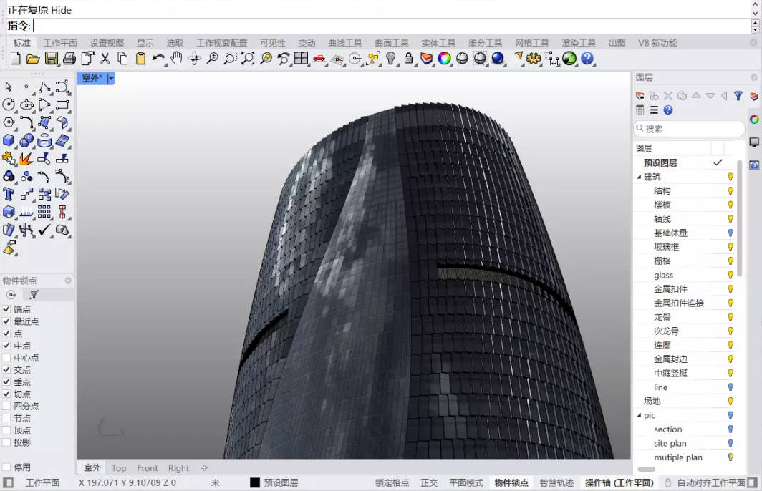This screenshot has width=762, height=491.
Task: Select the Polyline tool in left toolbar
Action: point(44,87)
